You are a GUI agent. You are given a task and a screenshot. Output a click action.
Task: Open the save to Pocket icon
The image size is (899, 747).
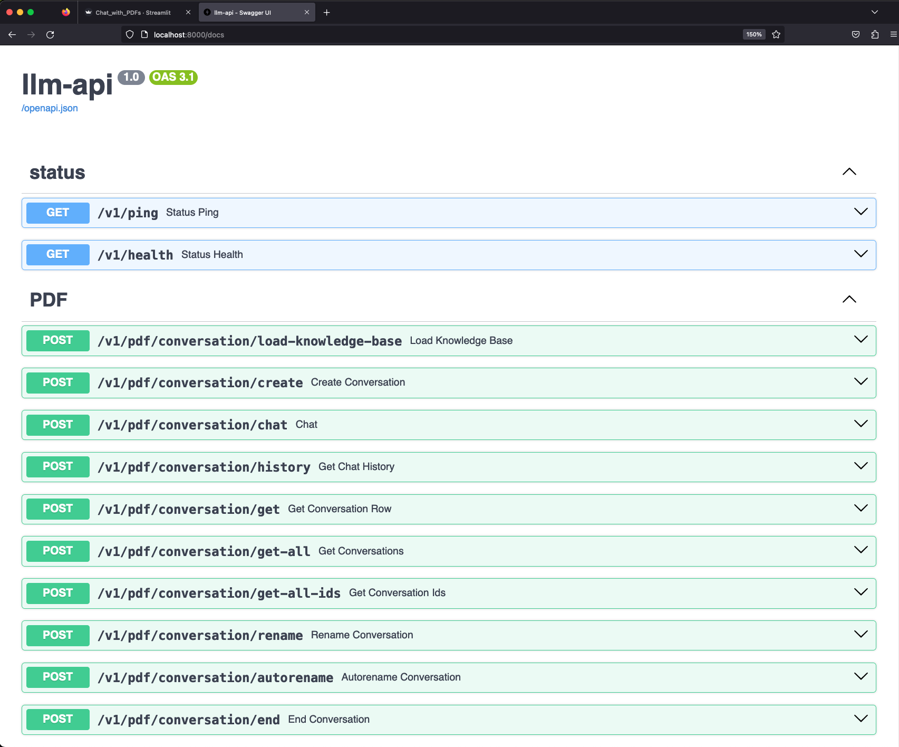point(855,35)
